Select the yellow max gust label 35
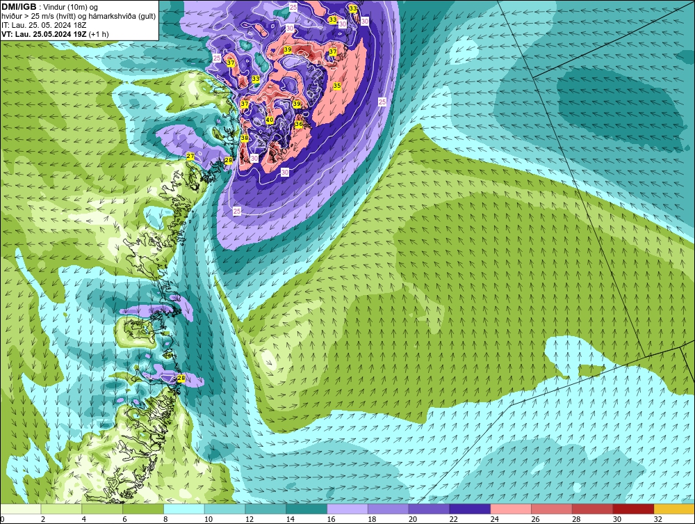695x524 pixels. (x=337, y=86)
